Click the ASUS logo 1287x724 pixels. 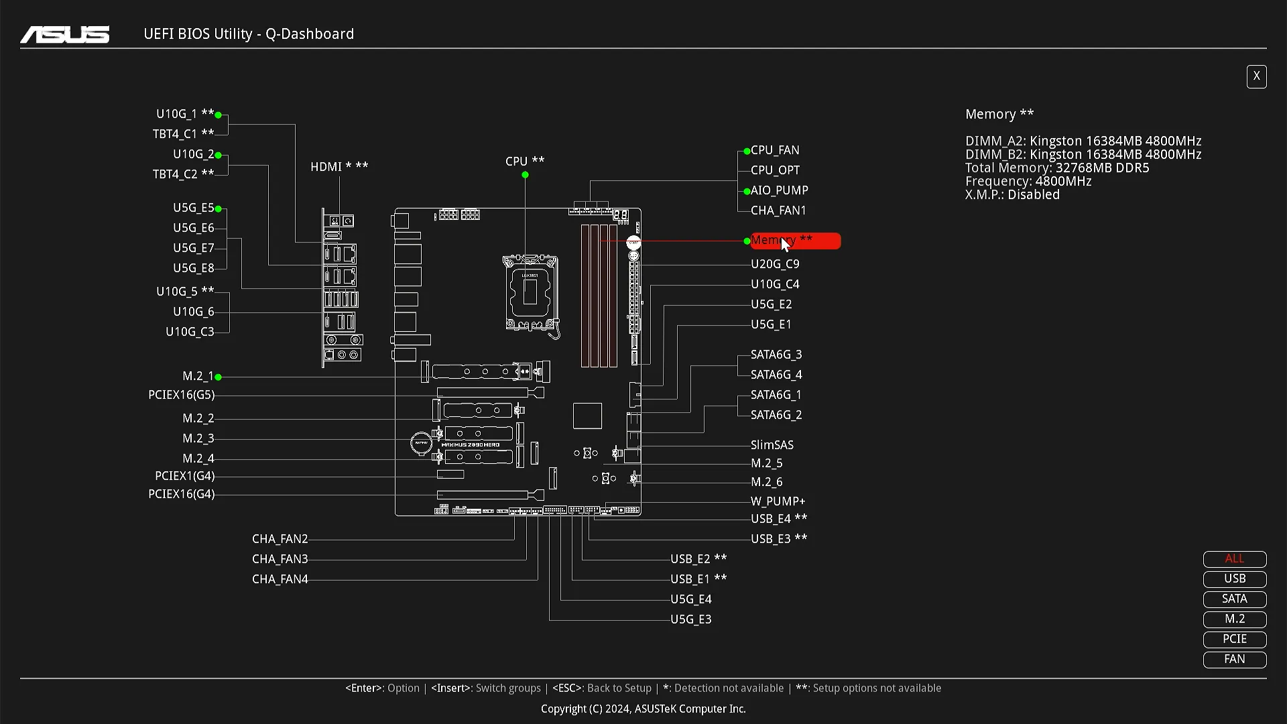tap(65, 34)
